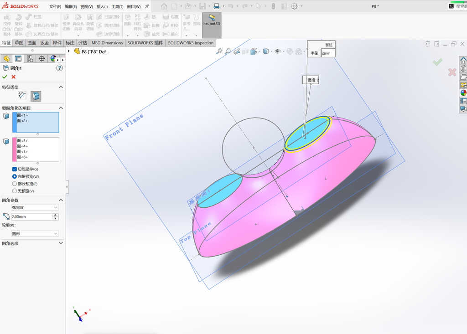Collapse the 要圆角化的项目 section
467x334 pixels.
pos(61,108)
